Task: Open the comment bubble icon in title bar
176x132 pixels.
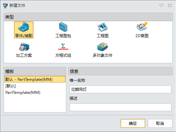Action: (x=161, y=5)
